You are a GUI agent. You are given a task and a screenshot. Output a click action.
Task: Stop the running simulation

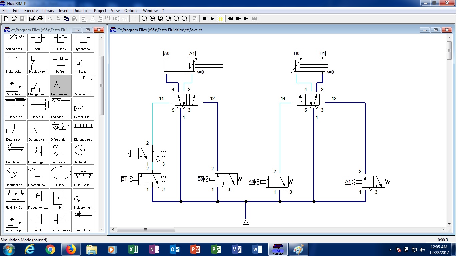click(x=204, y=19)
